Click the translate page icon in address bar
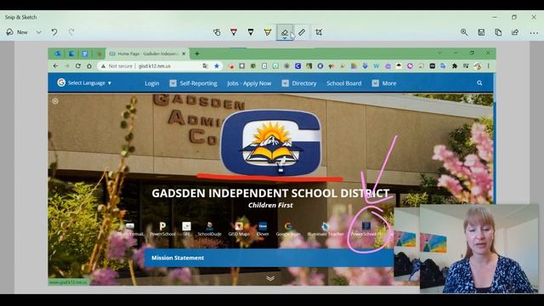 coord(206,66)
